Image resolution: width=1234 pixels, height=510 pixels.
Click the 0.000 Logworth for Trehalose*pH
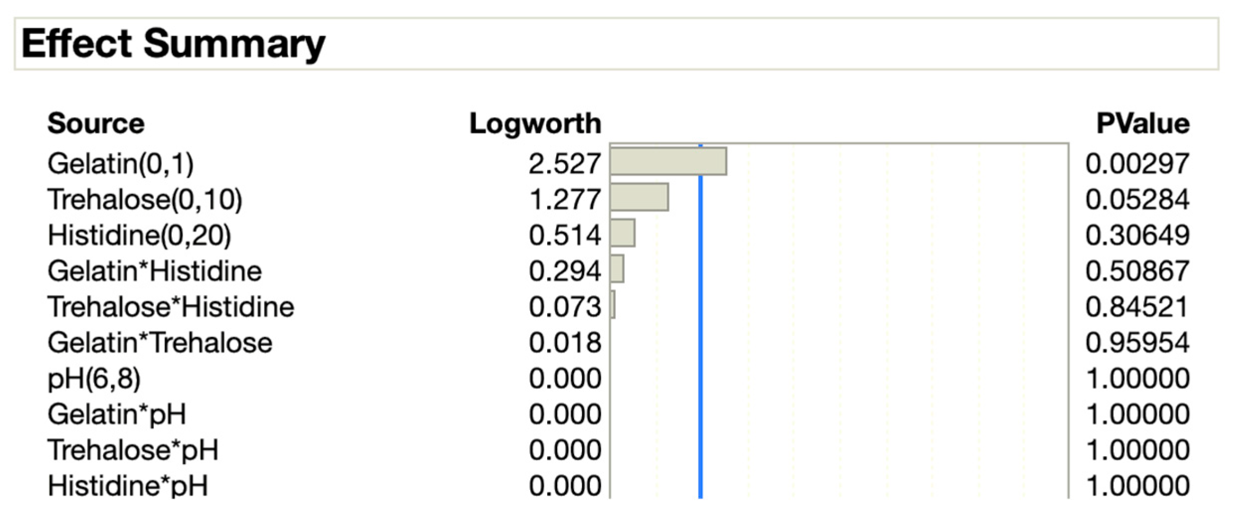565,450
